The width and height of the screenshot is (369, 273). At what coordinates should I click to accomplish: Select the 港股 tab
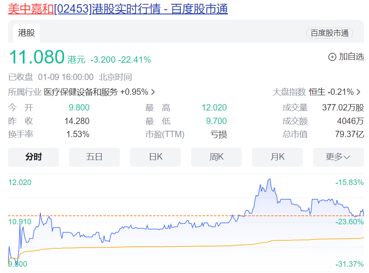(26, 33)
